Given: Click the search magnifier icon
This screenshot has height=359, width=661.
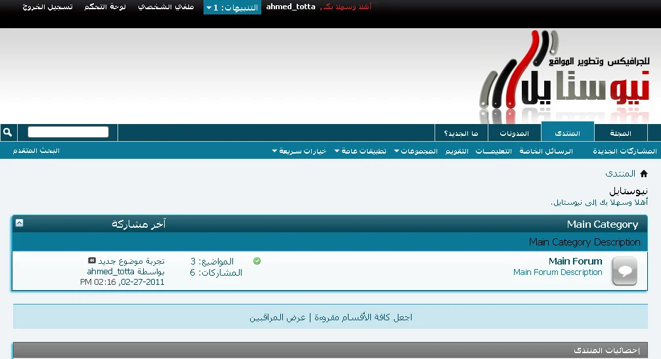Looking at the screenshot, I should point(8,133).
